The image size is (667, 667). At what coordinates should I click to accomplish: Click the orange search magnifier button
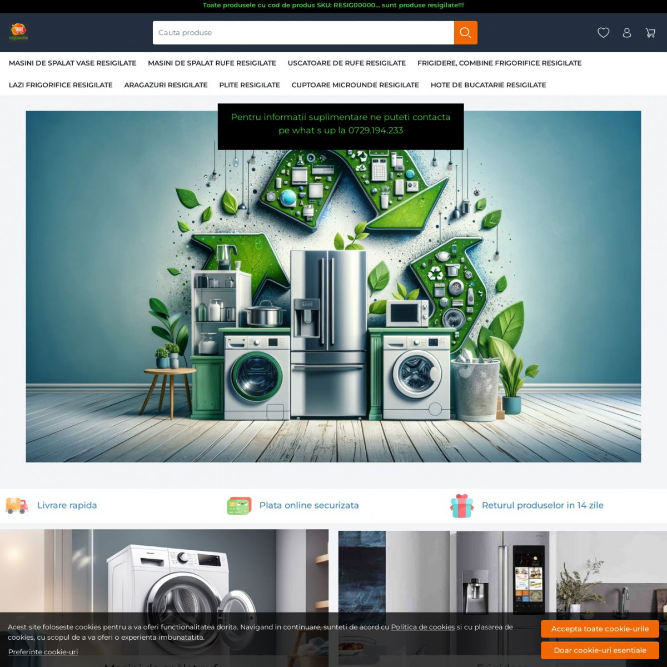pyautogui.click(x=466, y=33)
